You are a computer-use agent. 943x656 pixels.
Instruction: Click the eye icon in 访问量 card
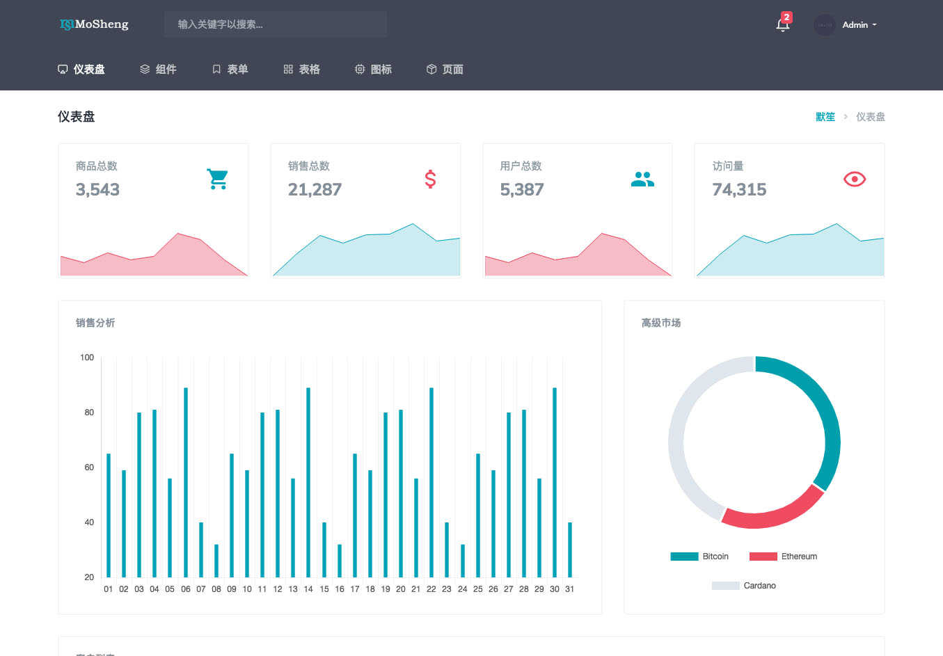(855, 179)
